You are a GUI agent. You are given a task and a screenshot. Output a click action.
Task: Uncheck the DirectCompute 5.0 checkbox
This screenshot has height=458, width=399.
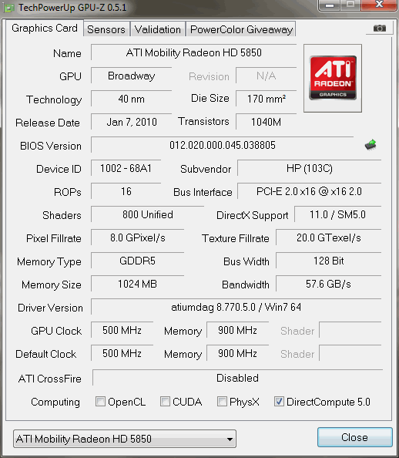click(x=279, y=402)
